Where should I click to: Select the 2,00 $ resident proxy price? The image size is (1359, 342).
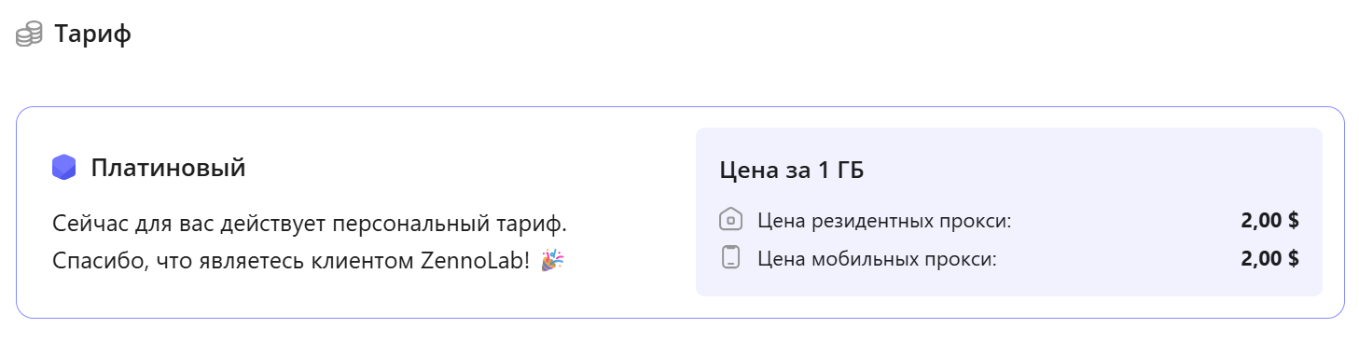[1270, 221]
